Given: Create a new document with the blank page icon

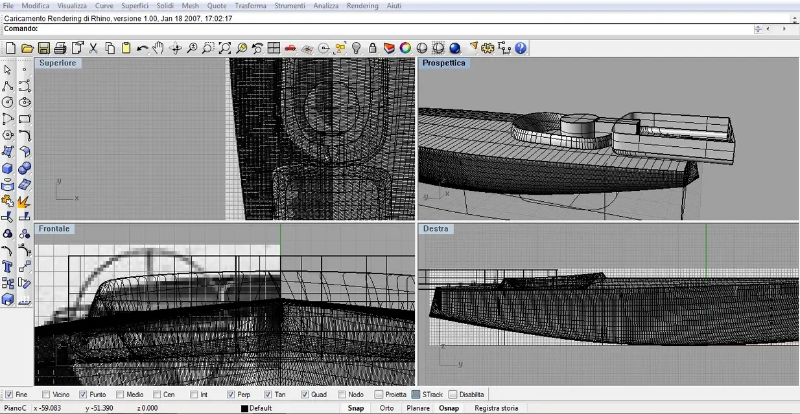Looking at the screenshot, I should click(10, 48).
